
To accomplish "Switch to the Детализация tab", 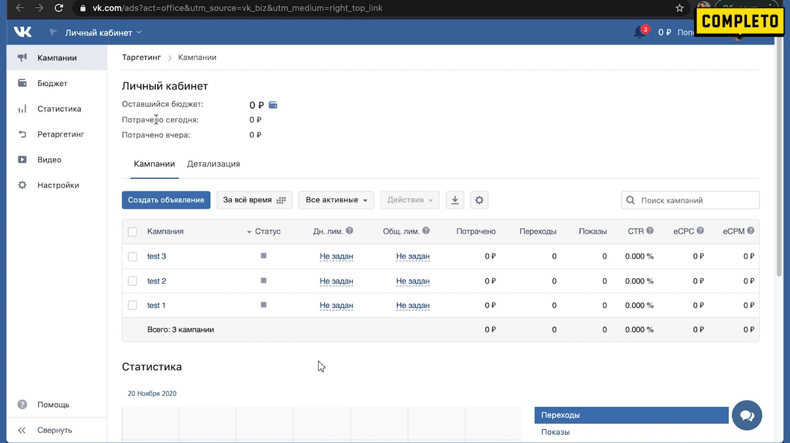I will click(214, 164).
